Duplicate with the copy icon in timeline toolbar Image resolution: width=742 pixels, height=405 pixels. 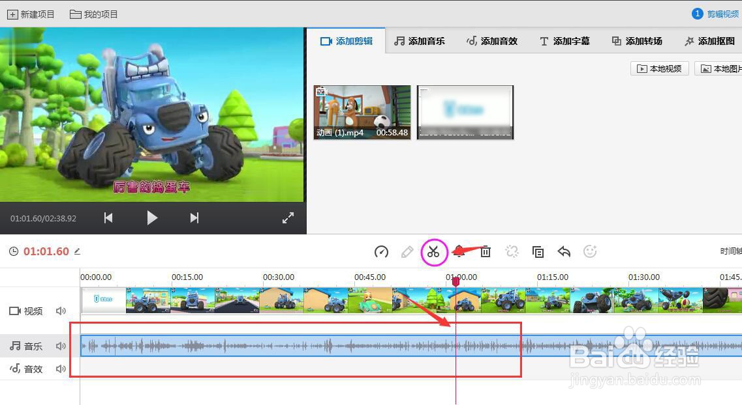538,251
